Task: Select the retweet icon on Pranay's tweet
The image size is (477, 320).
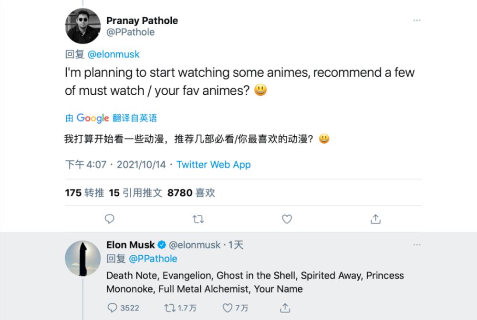Action: (198, 219)
